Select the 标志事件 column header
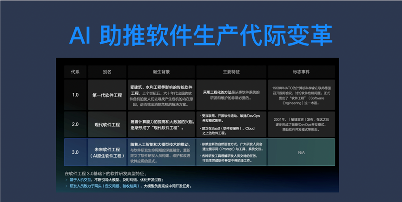The image size is (402, 202). [301, 72]
